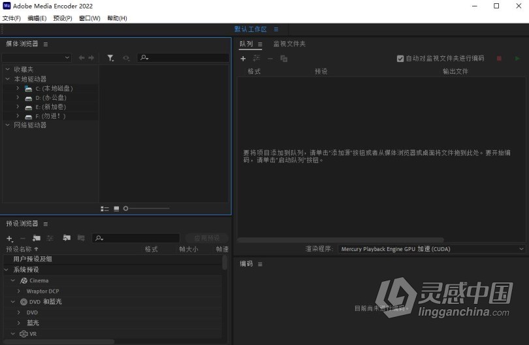Open the 帮助(H) menu
Image resolution: width=529 pixels, height=345 pixels.
tap(117, 18)
